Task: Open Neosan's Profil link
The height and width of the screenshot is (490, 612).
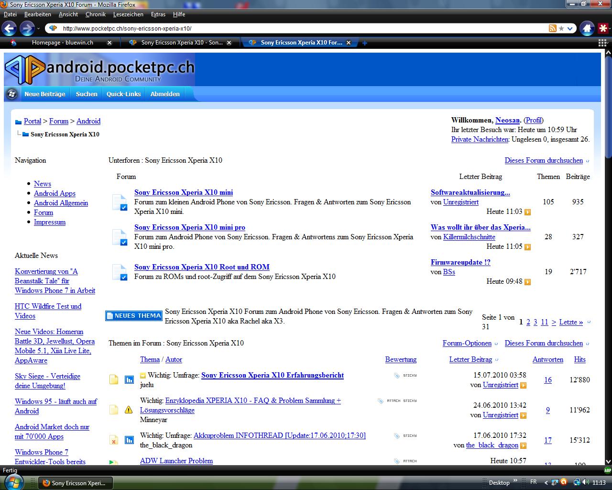Action: tap(534, 120)
